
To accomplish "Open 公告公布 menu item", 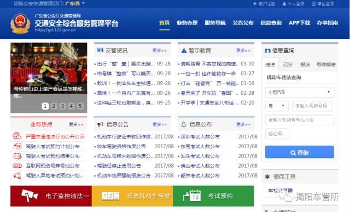I will point(243,23).
